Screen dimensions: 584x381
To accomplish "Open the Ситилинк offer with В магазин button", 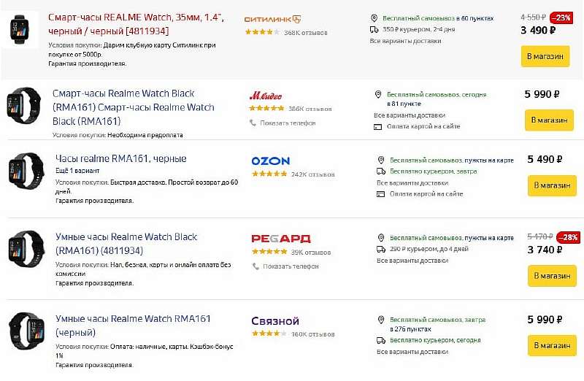I will 545,56.
